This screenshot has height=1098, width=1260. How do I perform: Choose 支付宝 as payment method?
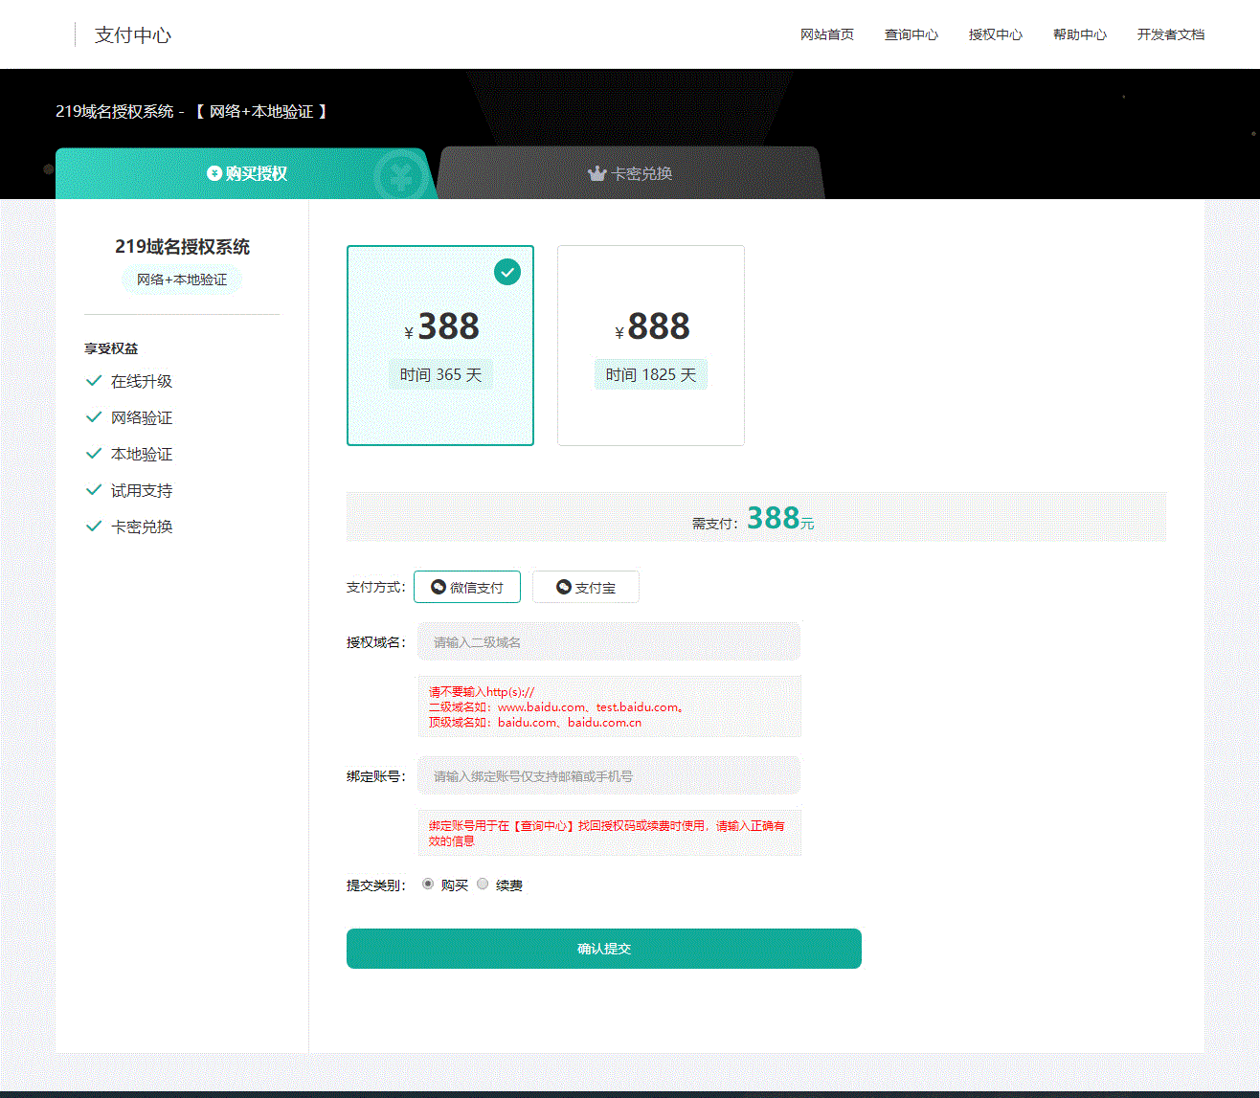click(x=585, y=587)
